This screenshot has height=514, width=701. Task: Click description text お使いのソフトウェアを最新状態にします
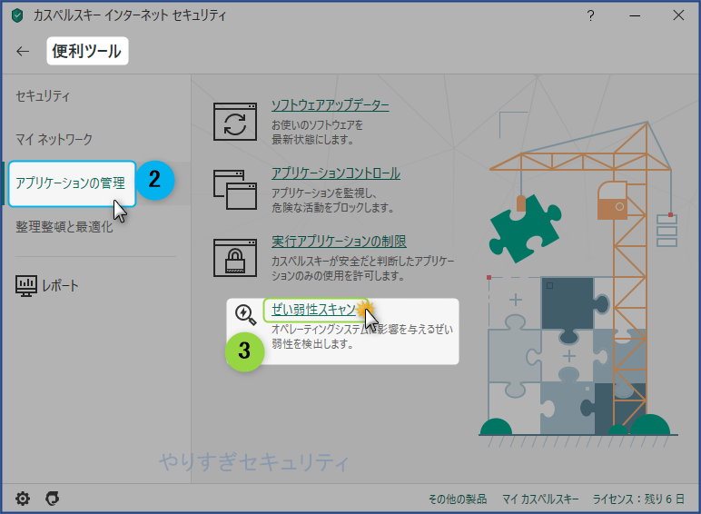pyautogui.click(x=317, y=133)
